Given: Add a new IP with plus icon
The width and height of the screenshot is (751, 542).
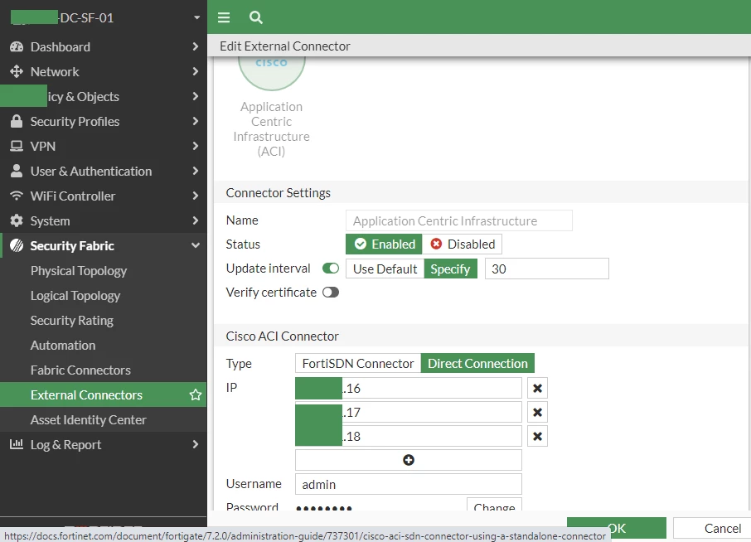Looking at the screenshot, I should (409, 460).
